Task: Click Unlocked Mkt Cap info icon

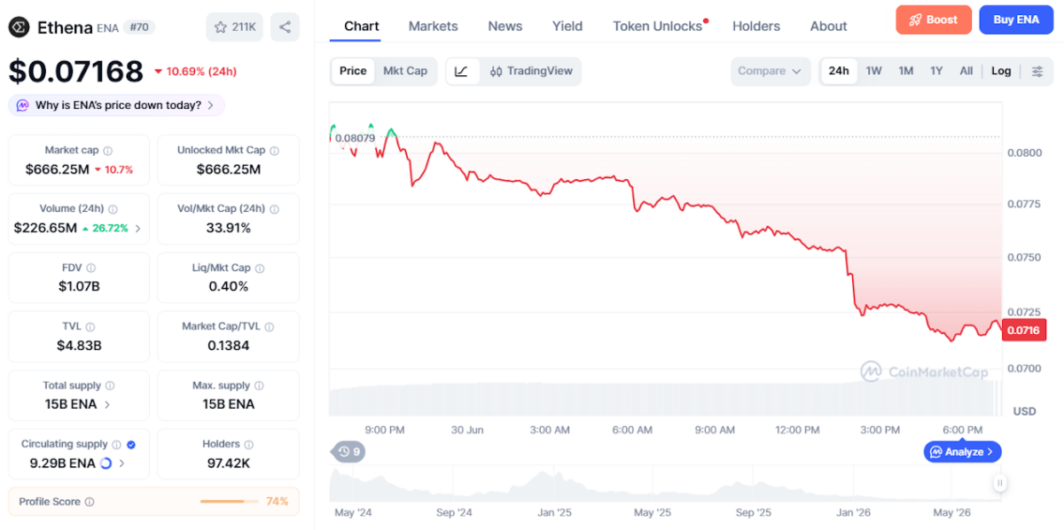Action: pyautogui.click(x=275, y=151)
